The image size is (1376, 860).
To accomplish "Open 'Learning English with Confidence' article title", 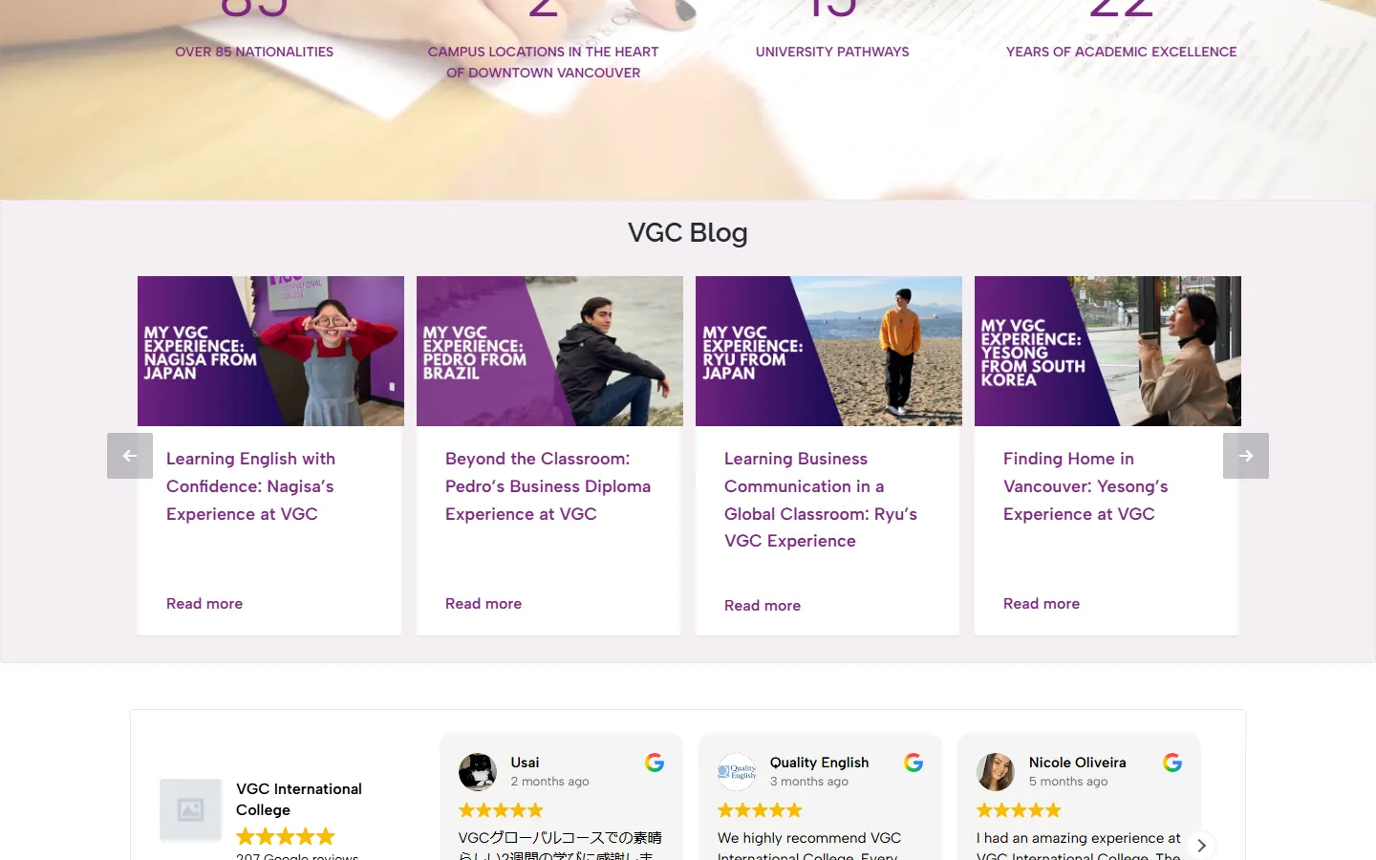I will [250, 486].
